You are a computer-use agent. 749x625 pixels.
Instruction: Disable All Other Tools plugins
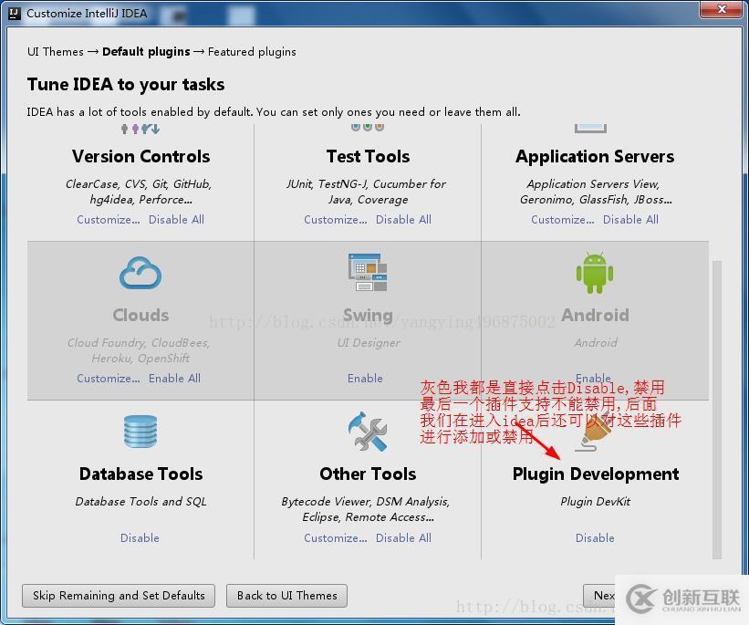click(403, 538)
